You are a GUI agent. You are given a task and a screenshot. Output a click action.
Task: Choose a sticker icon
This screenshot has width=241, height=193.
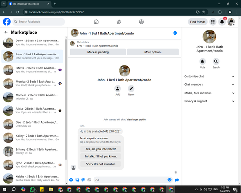click(x=83, y=180)
